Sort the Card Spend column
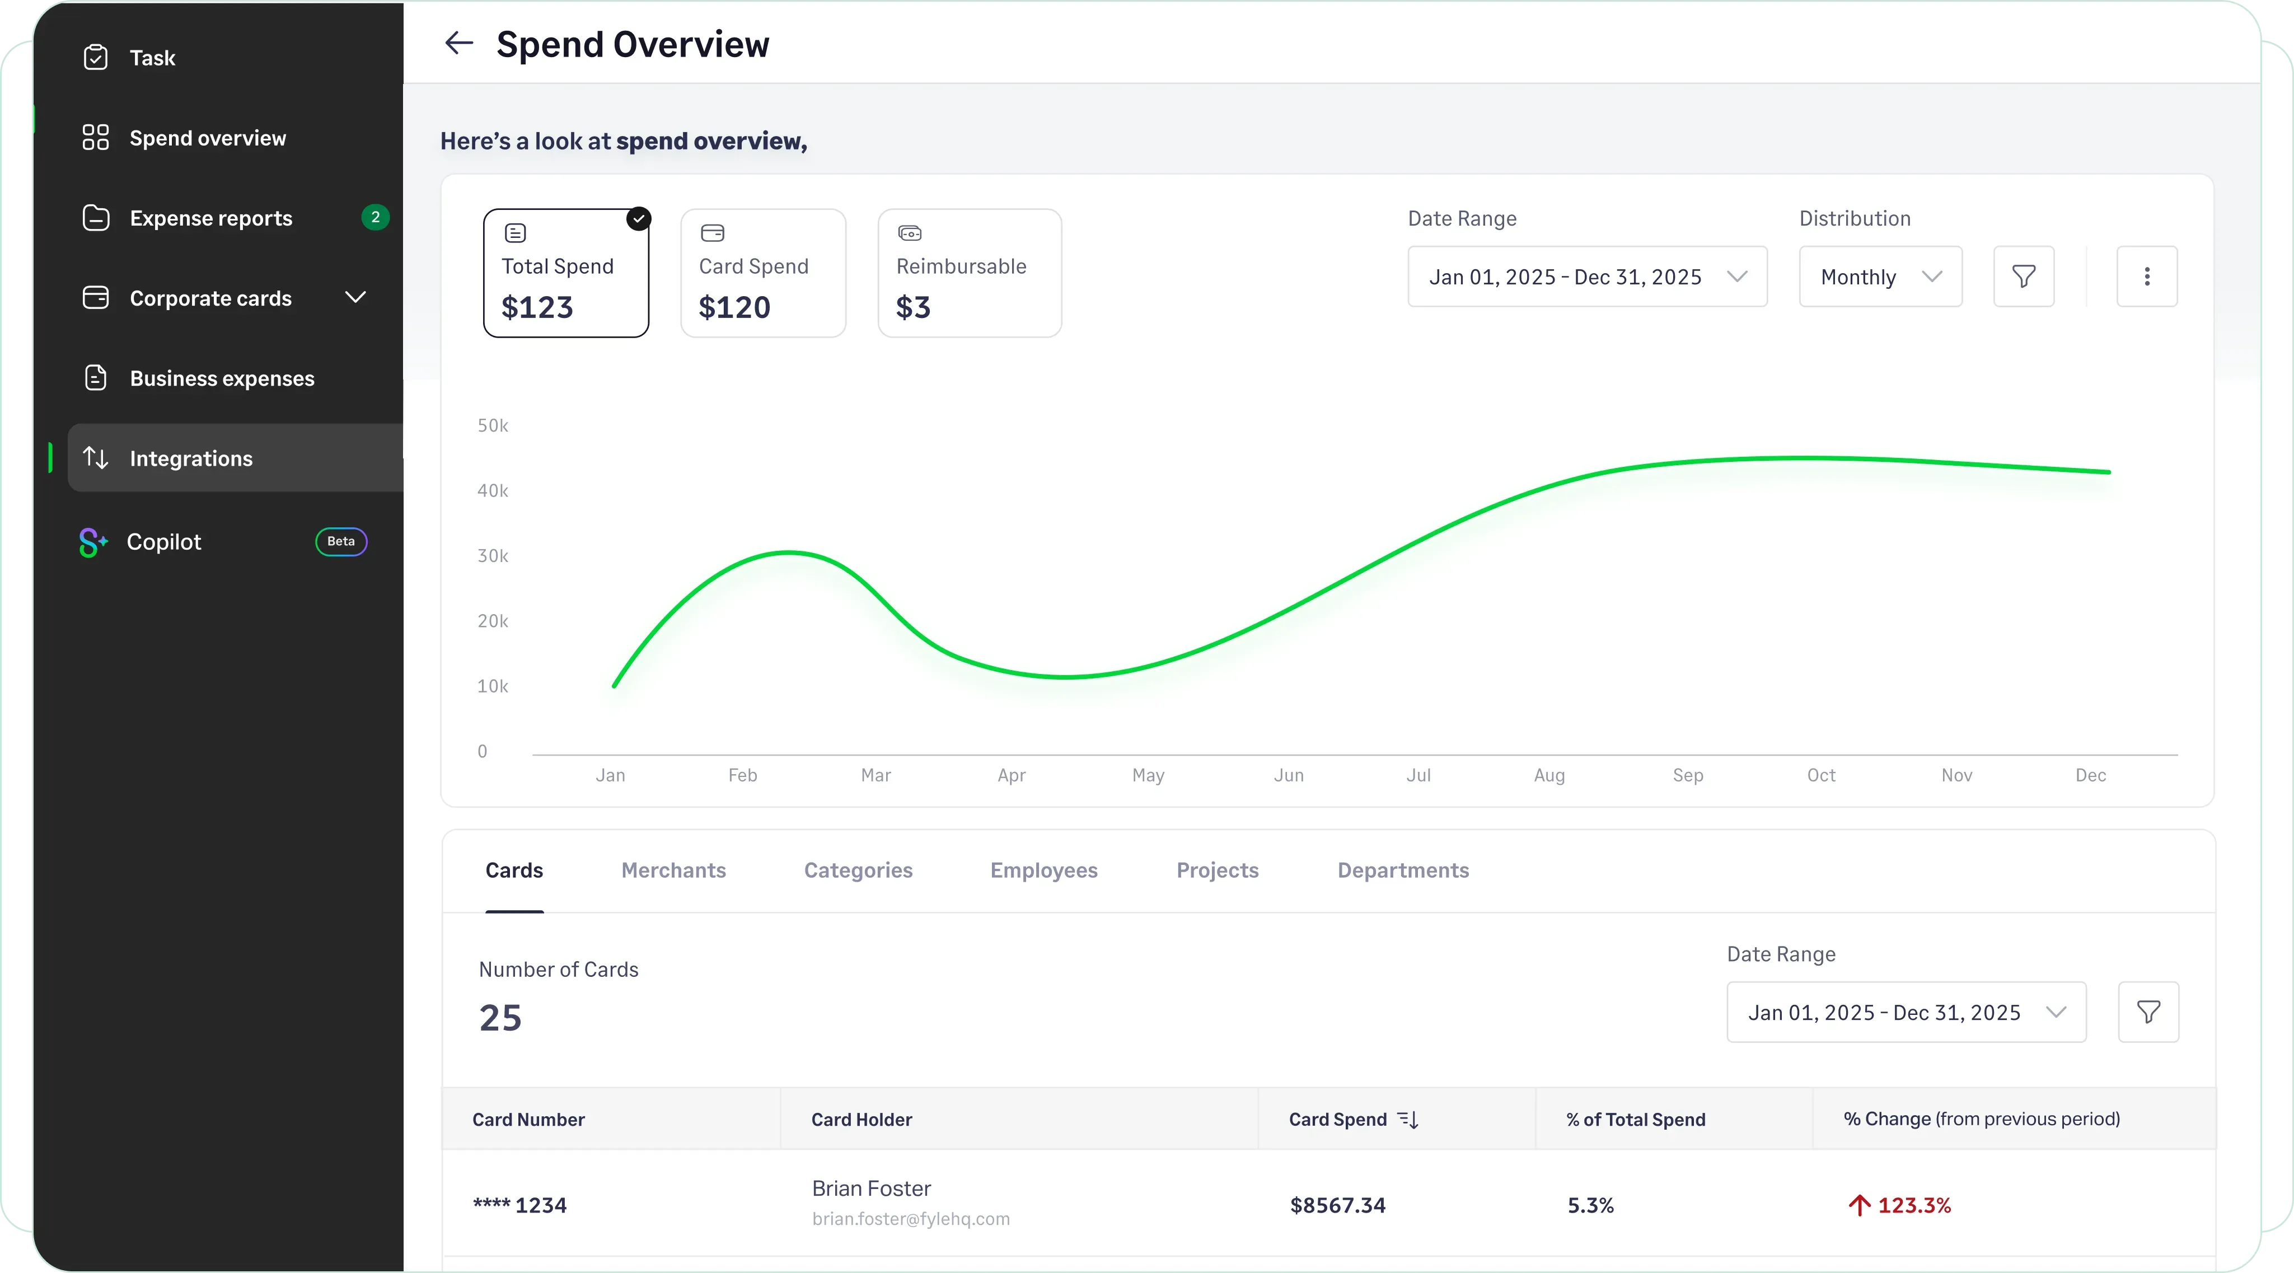 1408,1120
